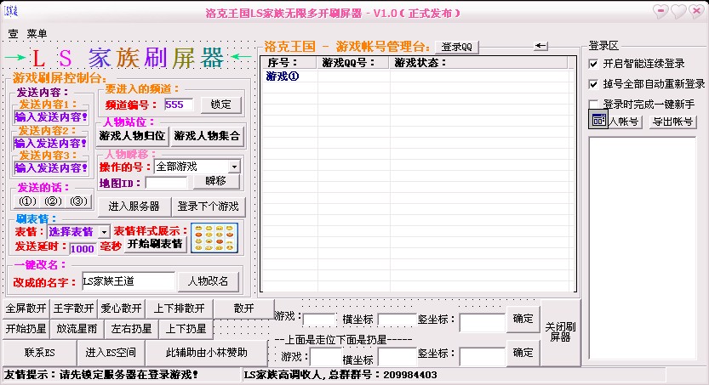Image resolution: width=709 pixels, height=385 pixels.
Task: Click the upper 竖坐标 input field
Action: tap(482, 323)
